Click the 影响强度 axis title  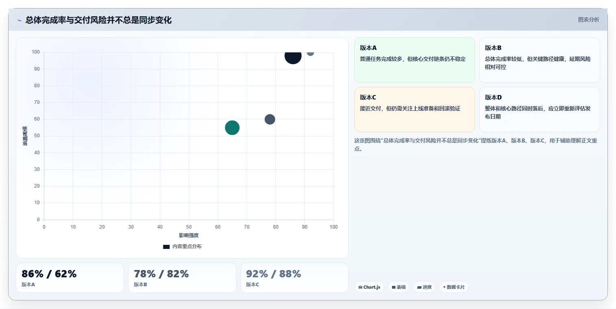click(x=189, y=235)
